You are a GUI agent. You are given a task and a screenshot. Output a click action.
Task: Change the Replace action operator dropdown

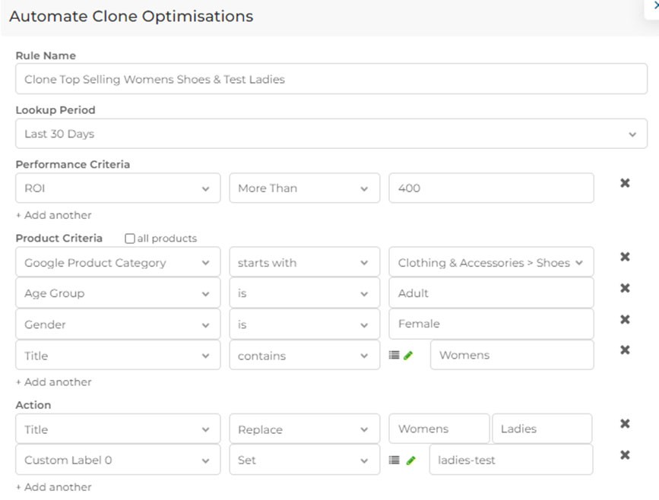304,429
